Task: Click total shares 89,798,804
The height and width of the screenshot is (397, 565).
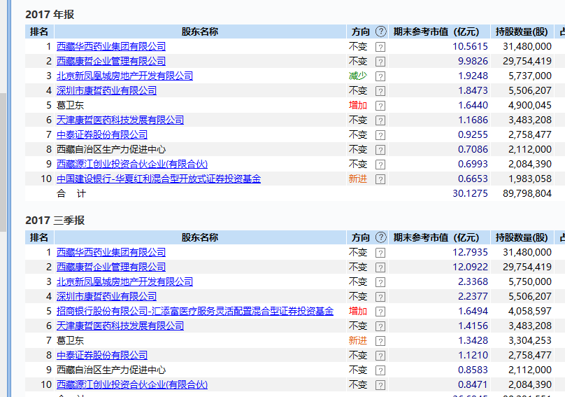Action: click(x=527, y=193)
